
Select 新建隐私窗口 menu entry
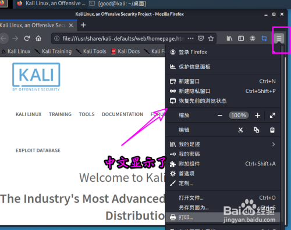[223, 91]
